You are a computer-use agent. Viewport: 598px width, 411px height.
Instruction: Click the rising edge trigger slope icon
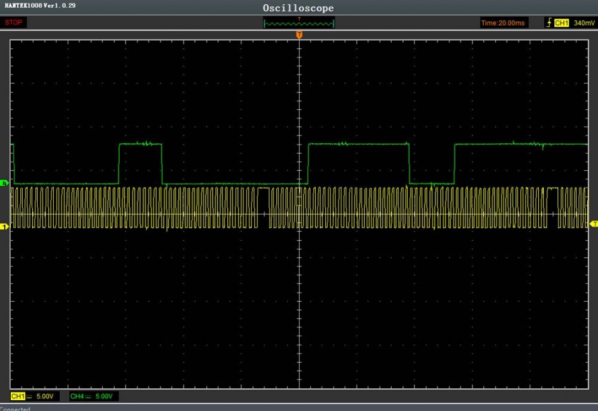tap(548, 23)
